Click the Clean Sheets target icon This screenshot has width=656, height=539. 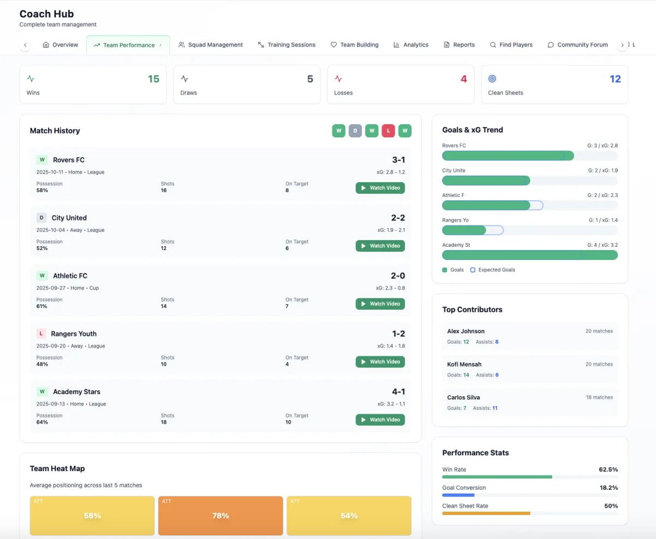coord(492,79)
